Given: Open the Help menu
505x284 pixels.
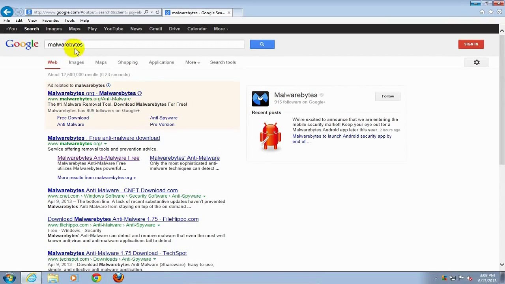Looking at the screenshot, I should (x=84, y=21).
